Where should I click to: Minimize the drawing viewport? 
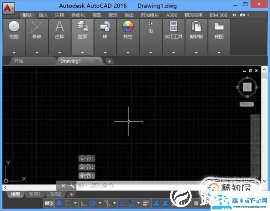(245, 71)
